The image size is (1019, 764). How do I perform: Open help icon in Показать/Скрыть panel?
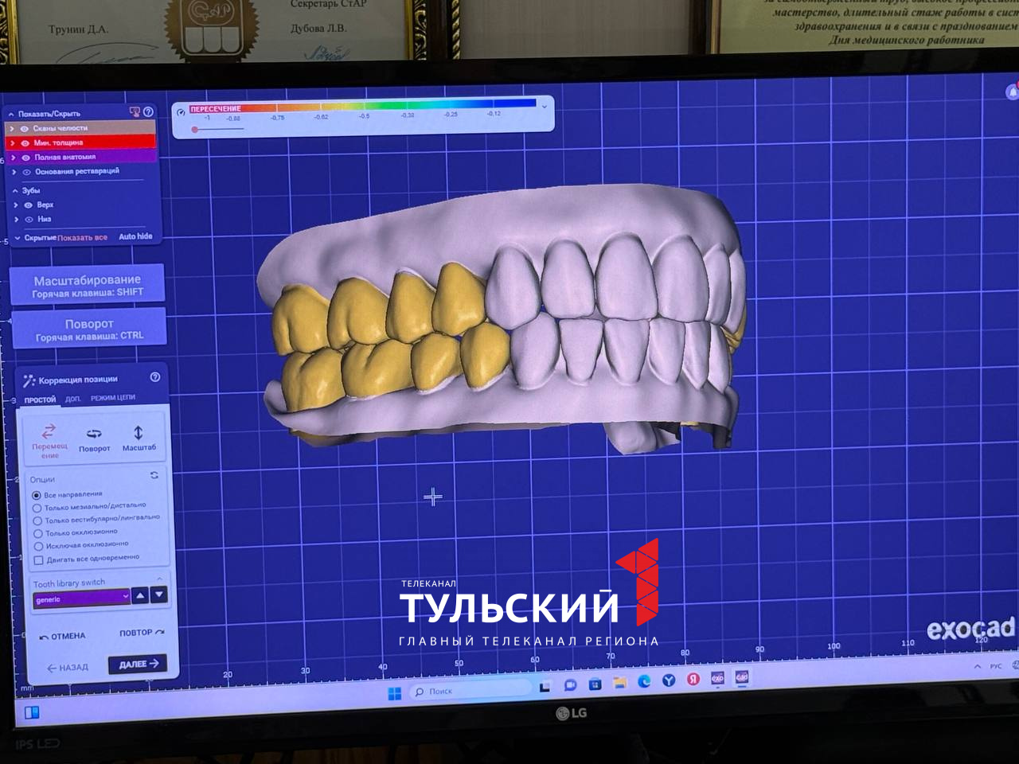[148, 112]
